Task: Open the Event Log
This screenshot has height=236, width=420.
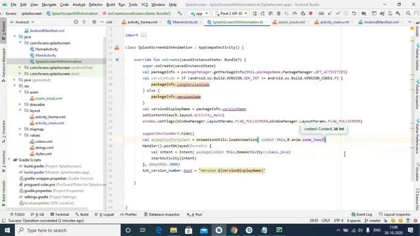Action: click(362, 214)
